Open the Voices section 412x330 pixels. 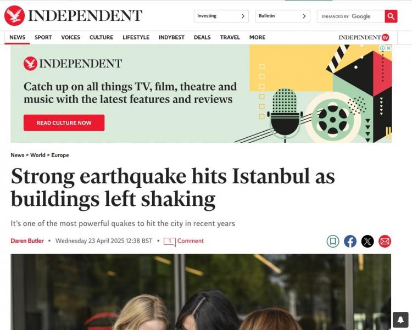pyautogui.click(x=70, y=37)
